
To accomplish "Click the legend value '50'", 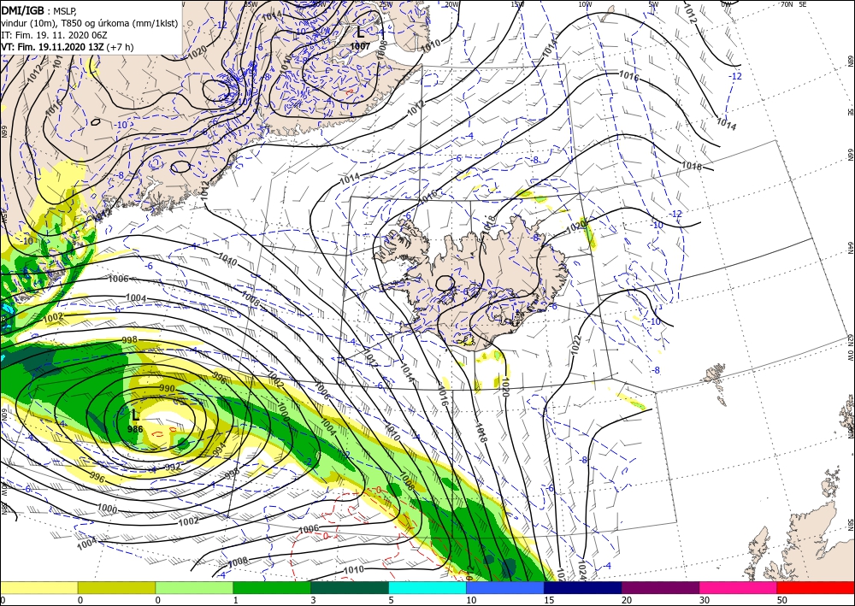I will [781, 600].
